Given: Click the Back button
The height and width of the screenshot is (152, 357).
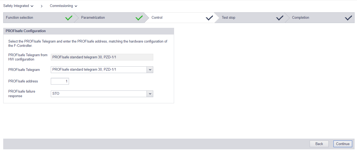Looking at the screenshot, I should (x=319, y=144).
